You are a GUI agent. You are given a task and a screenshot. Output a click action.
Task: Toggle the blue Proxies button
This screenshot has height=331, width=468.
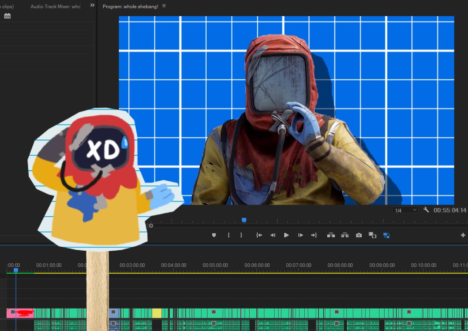point(386,235)
